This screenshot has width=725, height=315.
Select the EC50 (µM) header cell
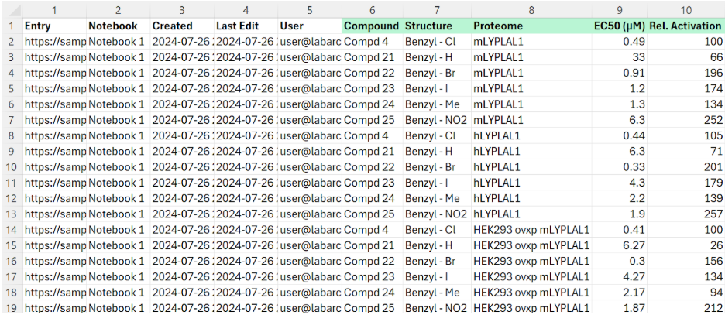point(619,26)
